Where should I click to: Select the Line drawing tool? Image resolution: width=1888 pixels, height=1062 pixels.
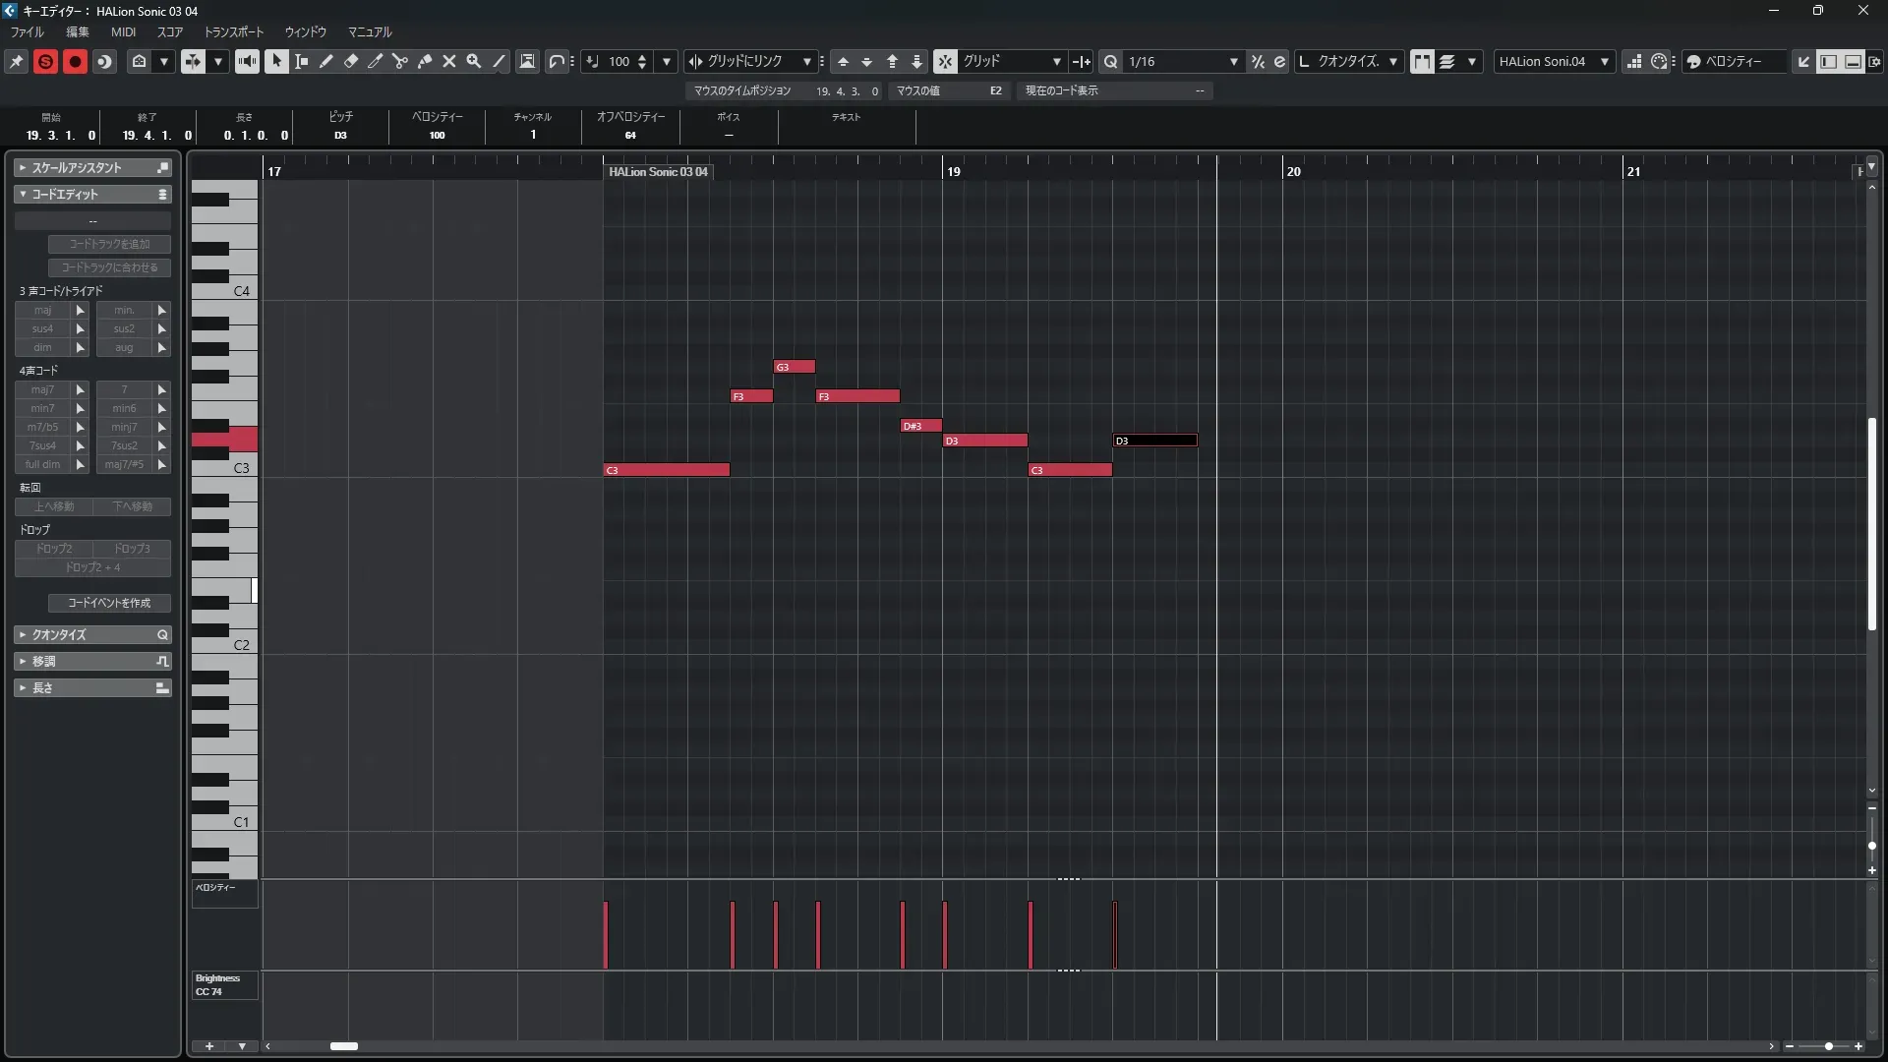pos(499,61)
